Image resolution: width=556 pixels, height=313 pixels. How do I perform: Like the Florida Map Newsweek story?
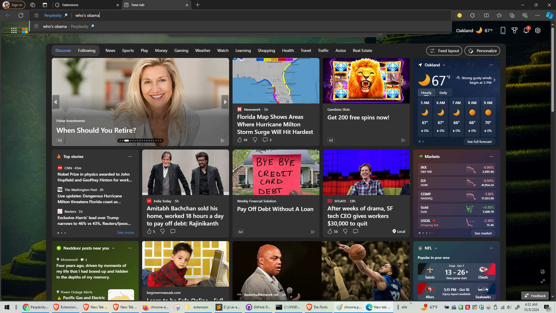click(x=239, y=140)
